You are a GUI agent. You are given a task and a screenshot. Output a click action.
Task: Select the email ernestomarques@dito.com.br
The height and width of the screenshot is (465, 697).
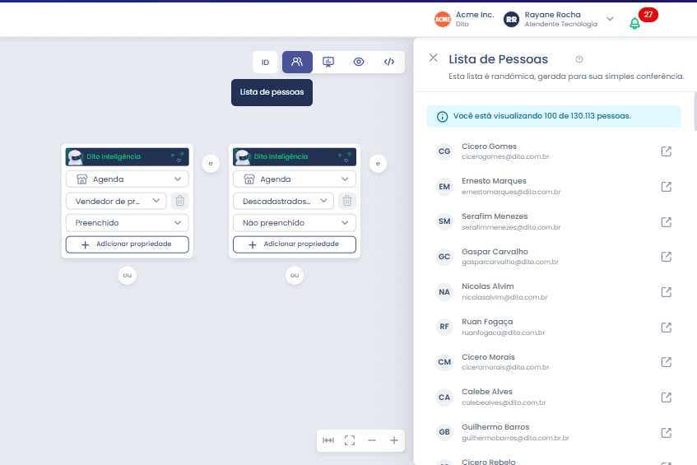pyautogui.click(x=511, y=192)
